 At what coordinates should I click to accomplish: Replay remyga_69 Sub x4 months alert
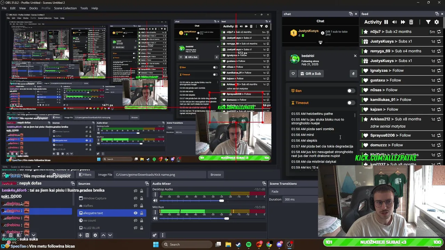tap(439, 51)
